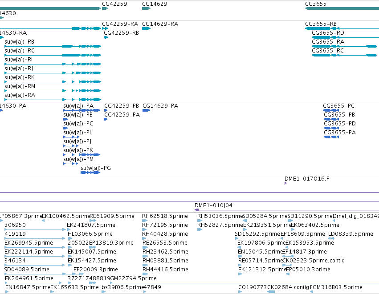Click protein su(w[a])-PI label
Viewport: 379px width, 294px height.
77,133
